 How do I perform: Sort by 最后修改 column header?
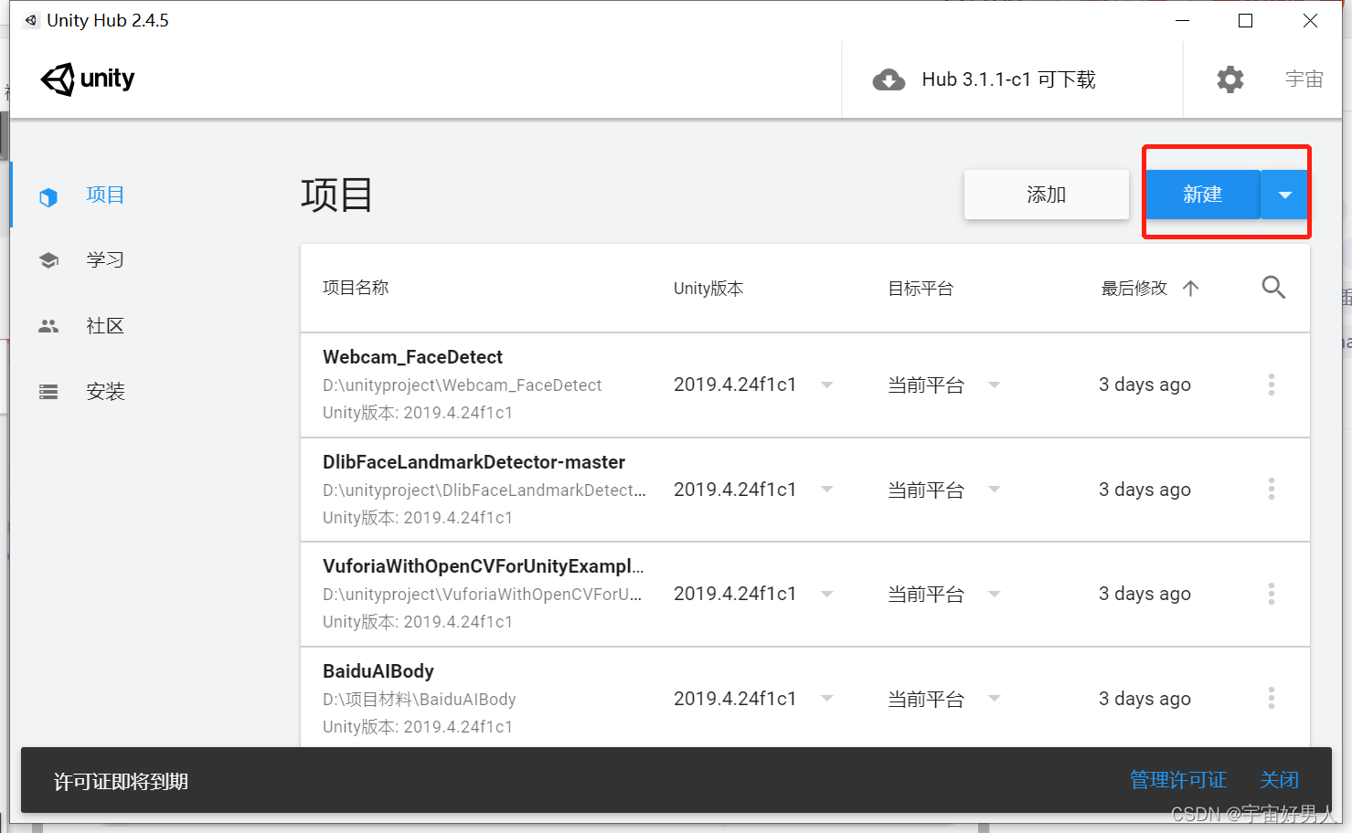tap(1134, 289)
